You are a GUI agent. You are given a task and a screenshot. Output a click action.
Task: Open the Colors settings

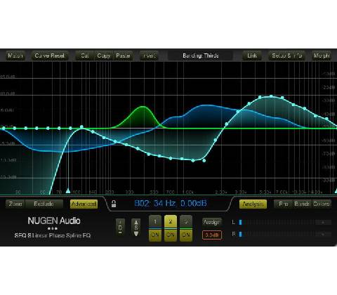(x=322, y=204)
